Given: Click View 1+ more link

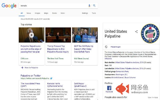Looking at the screenshot, I should 153,97.
